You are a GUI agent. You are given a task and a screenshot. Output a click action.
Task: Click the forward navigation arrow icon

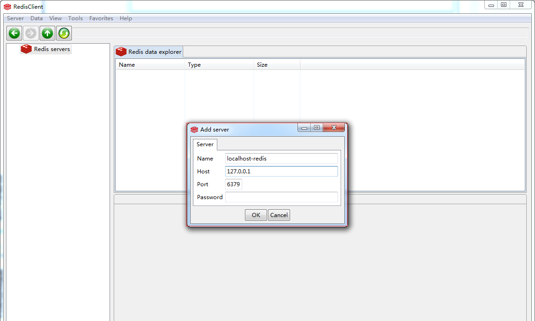coord(30,33)
